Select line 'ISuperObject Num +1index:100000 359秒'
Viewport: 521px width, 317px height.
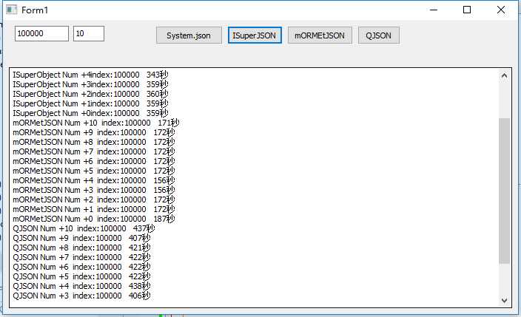click(x=90, y=103)
